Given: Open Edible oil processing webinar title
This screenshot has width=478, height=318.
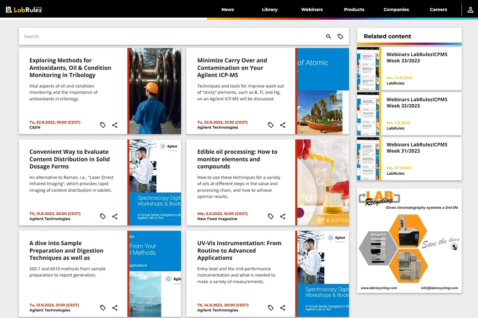Looking at the screenshot, I should 237,159.
